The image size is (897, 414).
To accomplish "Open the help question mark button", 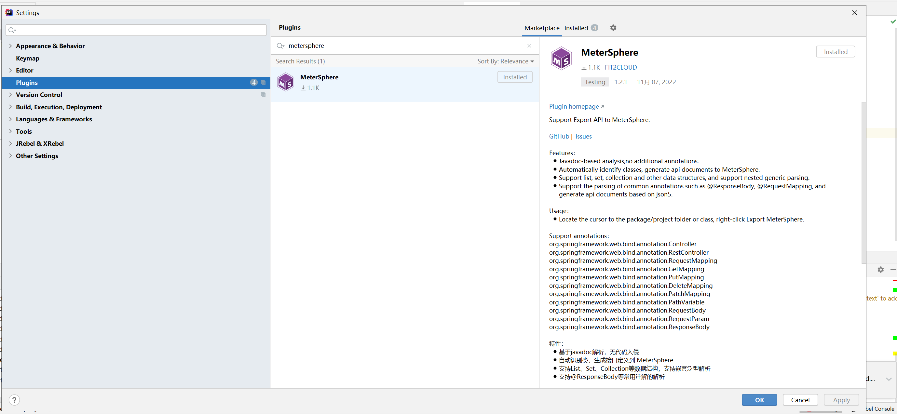I will point(14,400).
